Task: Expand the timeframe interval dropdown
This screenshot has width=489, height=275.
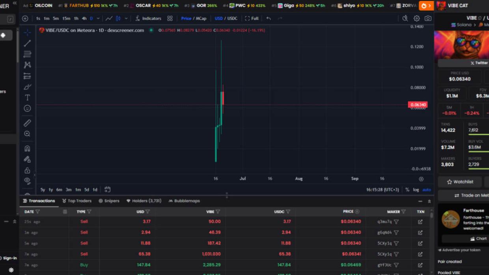Action: 98,19
